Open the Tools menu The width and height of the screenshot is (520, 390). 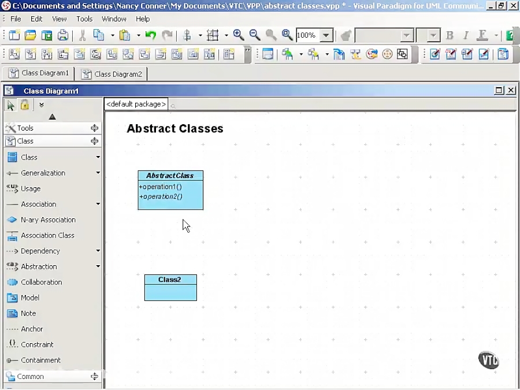point(84,19)
